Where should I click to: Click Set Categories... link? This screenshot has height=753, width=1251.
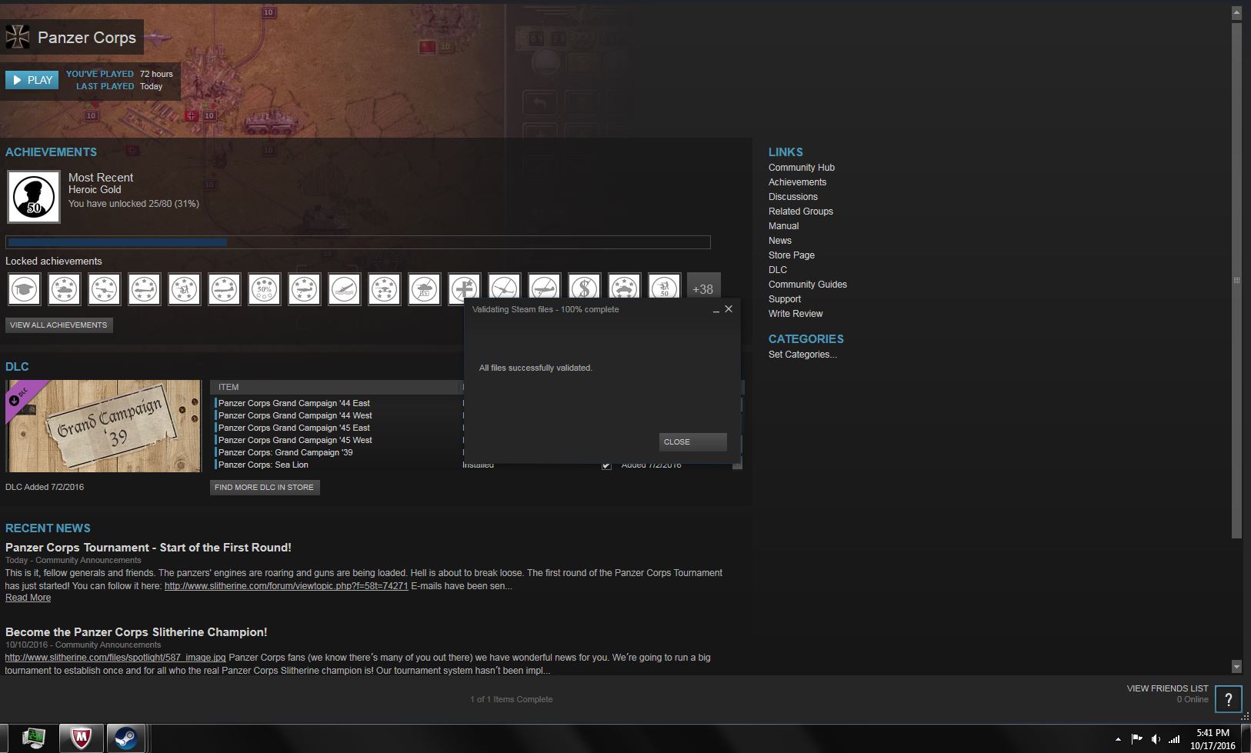point(802,355)
